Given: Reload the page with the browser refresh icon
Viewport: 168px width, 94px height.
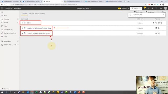Looking at the screenshot, I should pos(8,5).
